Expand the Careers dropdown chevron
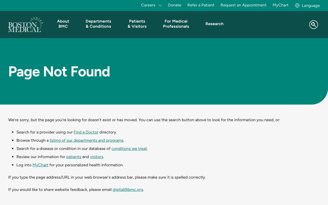328x205 pixels. click(x=160, y=5)
